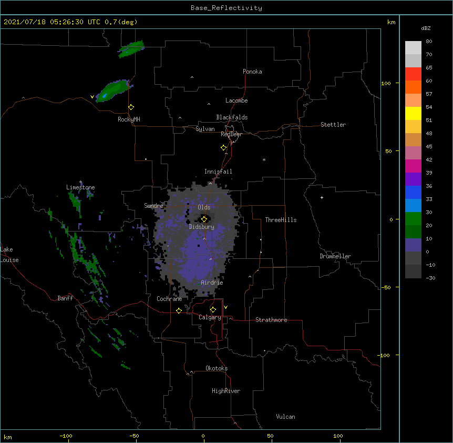The width and height of the screenshot is (453, 443).
Task: Click the ThreeHills label
Action: point(281,220)
